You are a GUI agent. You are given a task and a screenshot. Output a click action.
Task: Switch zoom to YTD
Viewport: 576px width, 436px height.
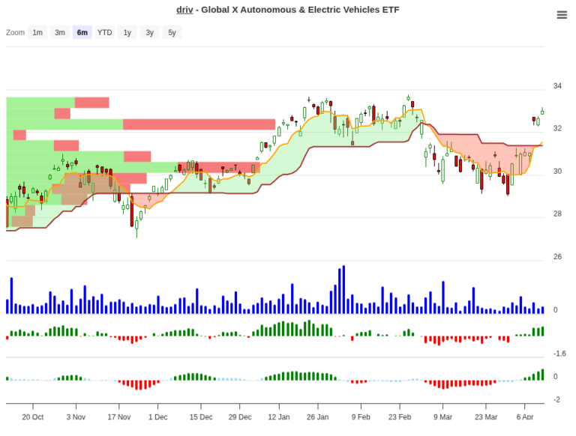pyautogui.click(x=105, y=32)
